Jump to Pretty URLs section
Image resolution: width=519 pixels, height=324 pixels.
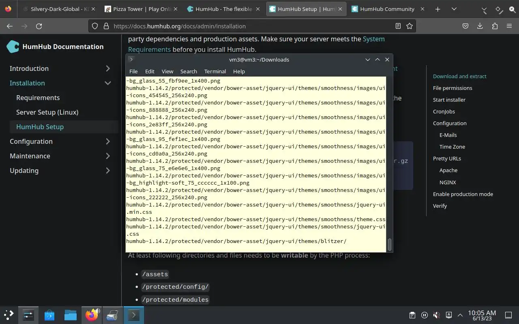447,158
